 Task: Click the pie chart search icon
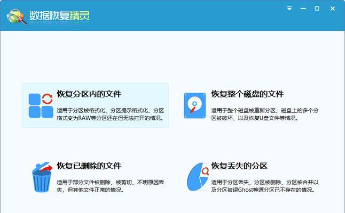tap(198, 177)
